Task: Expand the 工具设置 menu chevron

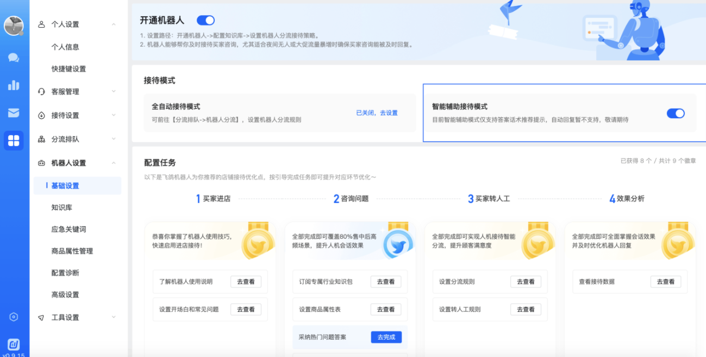Action: (x=114, y=317)
